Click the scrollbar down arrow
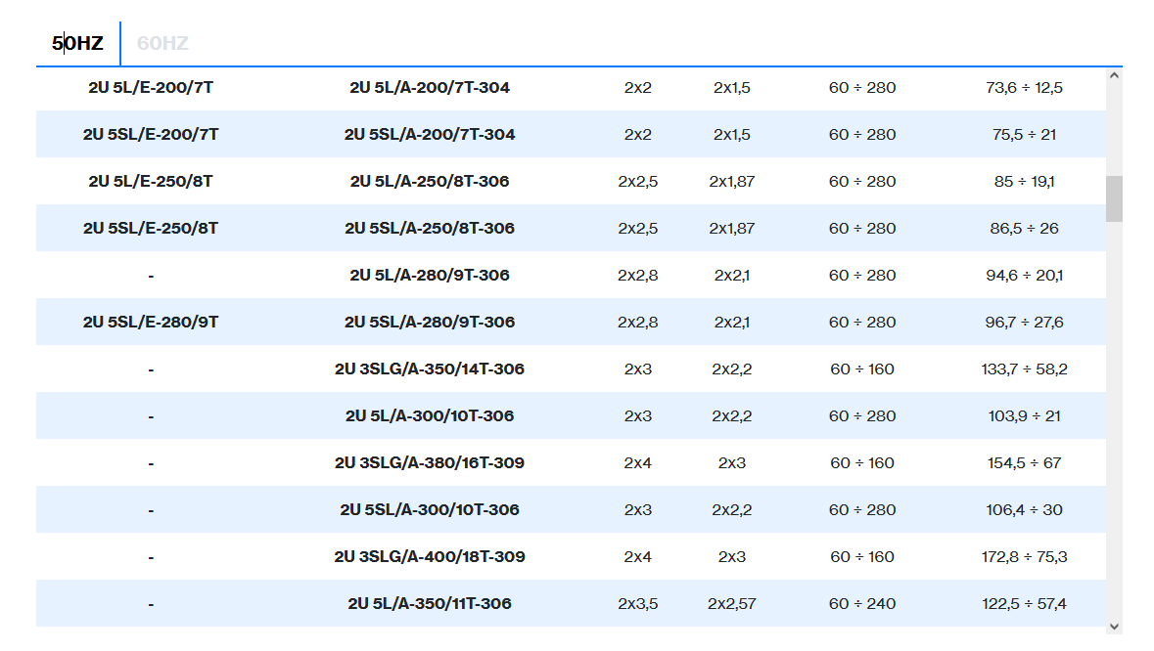 (x=1114, y=626)
